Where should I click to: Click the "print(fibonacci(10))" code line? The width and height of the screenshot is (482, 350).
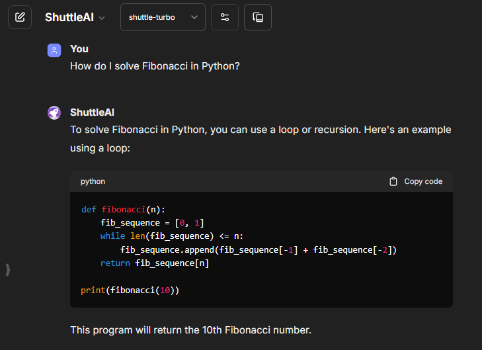[x=130, y=290]
